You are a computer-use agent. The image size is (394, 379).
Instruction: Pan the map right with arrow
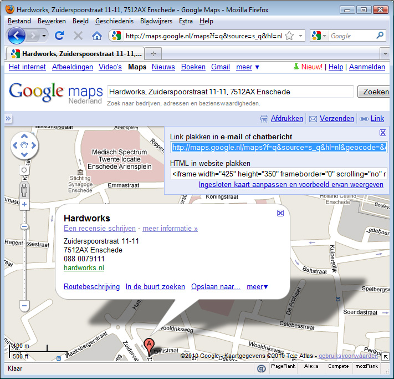coord(34,145)
